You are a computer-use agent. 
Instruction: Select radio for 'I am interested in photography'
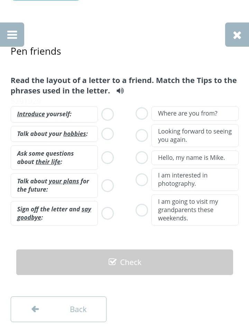[x=142, y=180]
